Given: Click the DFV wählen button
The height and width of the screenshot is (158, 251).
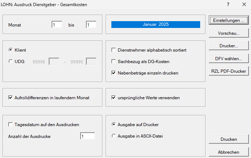Looking at the screenshot, I should [x=228, y=58].
